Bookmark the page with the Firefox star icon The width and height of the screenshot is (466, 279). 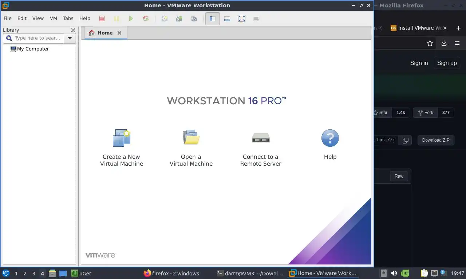(x=430, y=43)
